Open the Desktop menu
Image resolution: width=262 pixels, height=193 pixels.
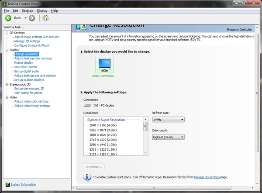click(28, 11)
